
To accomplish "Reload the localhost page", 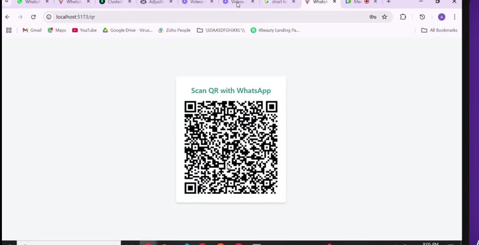I will (x=34, y=17).
